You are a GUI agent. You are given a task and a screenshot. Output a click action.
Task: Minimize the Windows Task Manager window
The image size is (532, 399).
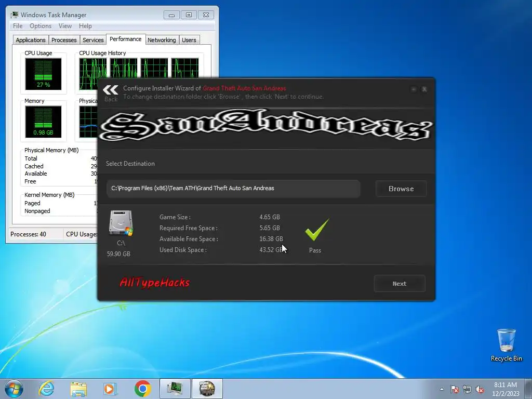click(x=171, y=15)
